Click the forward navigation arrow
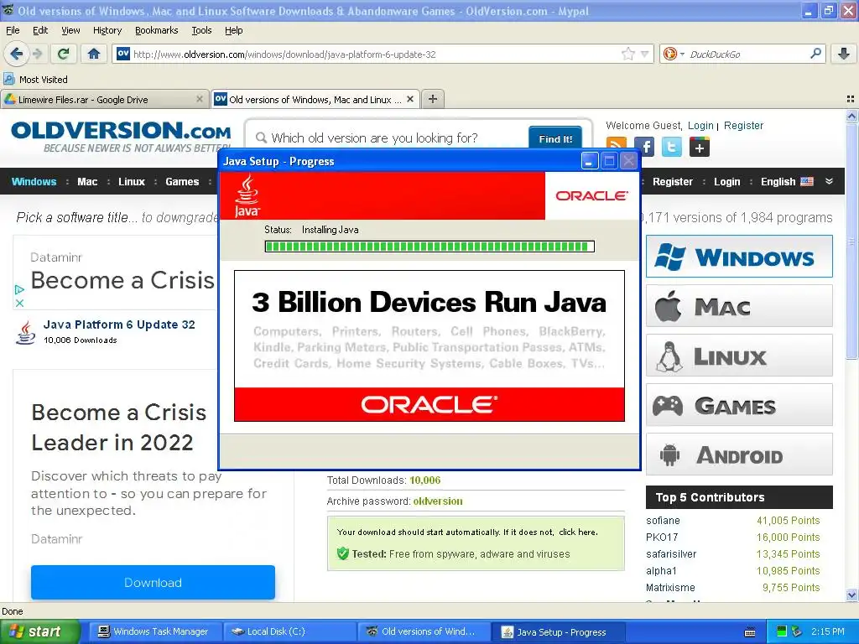Image resolution: width=859 pixels, height=644 pixels. click(x=37, y=54)
